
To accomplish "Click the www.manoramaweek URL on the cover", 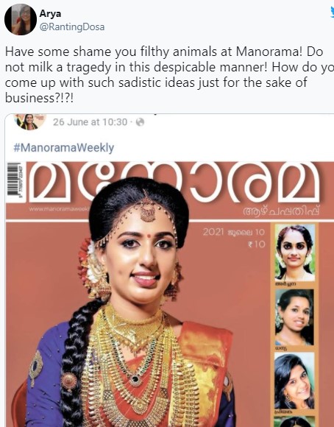I will tap(60, 209).
